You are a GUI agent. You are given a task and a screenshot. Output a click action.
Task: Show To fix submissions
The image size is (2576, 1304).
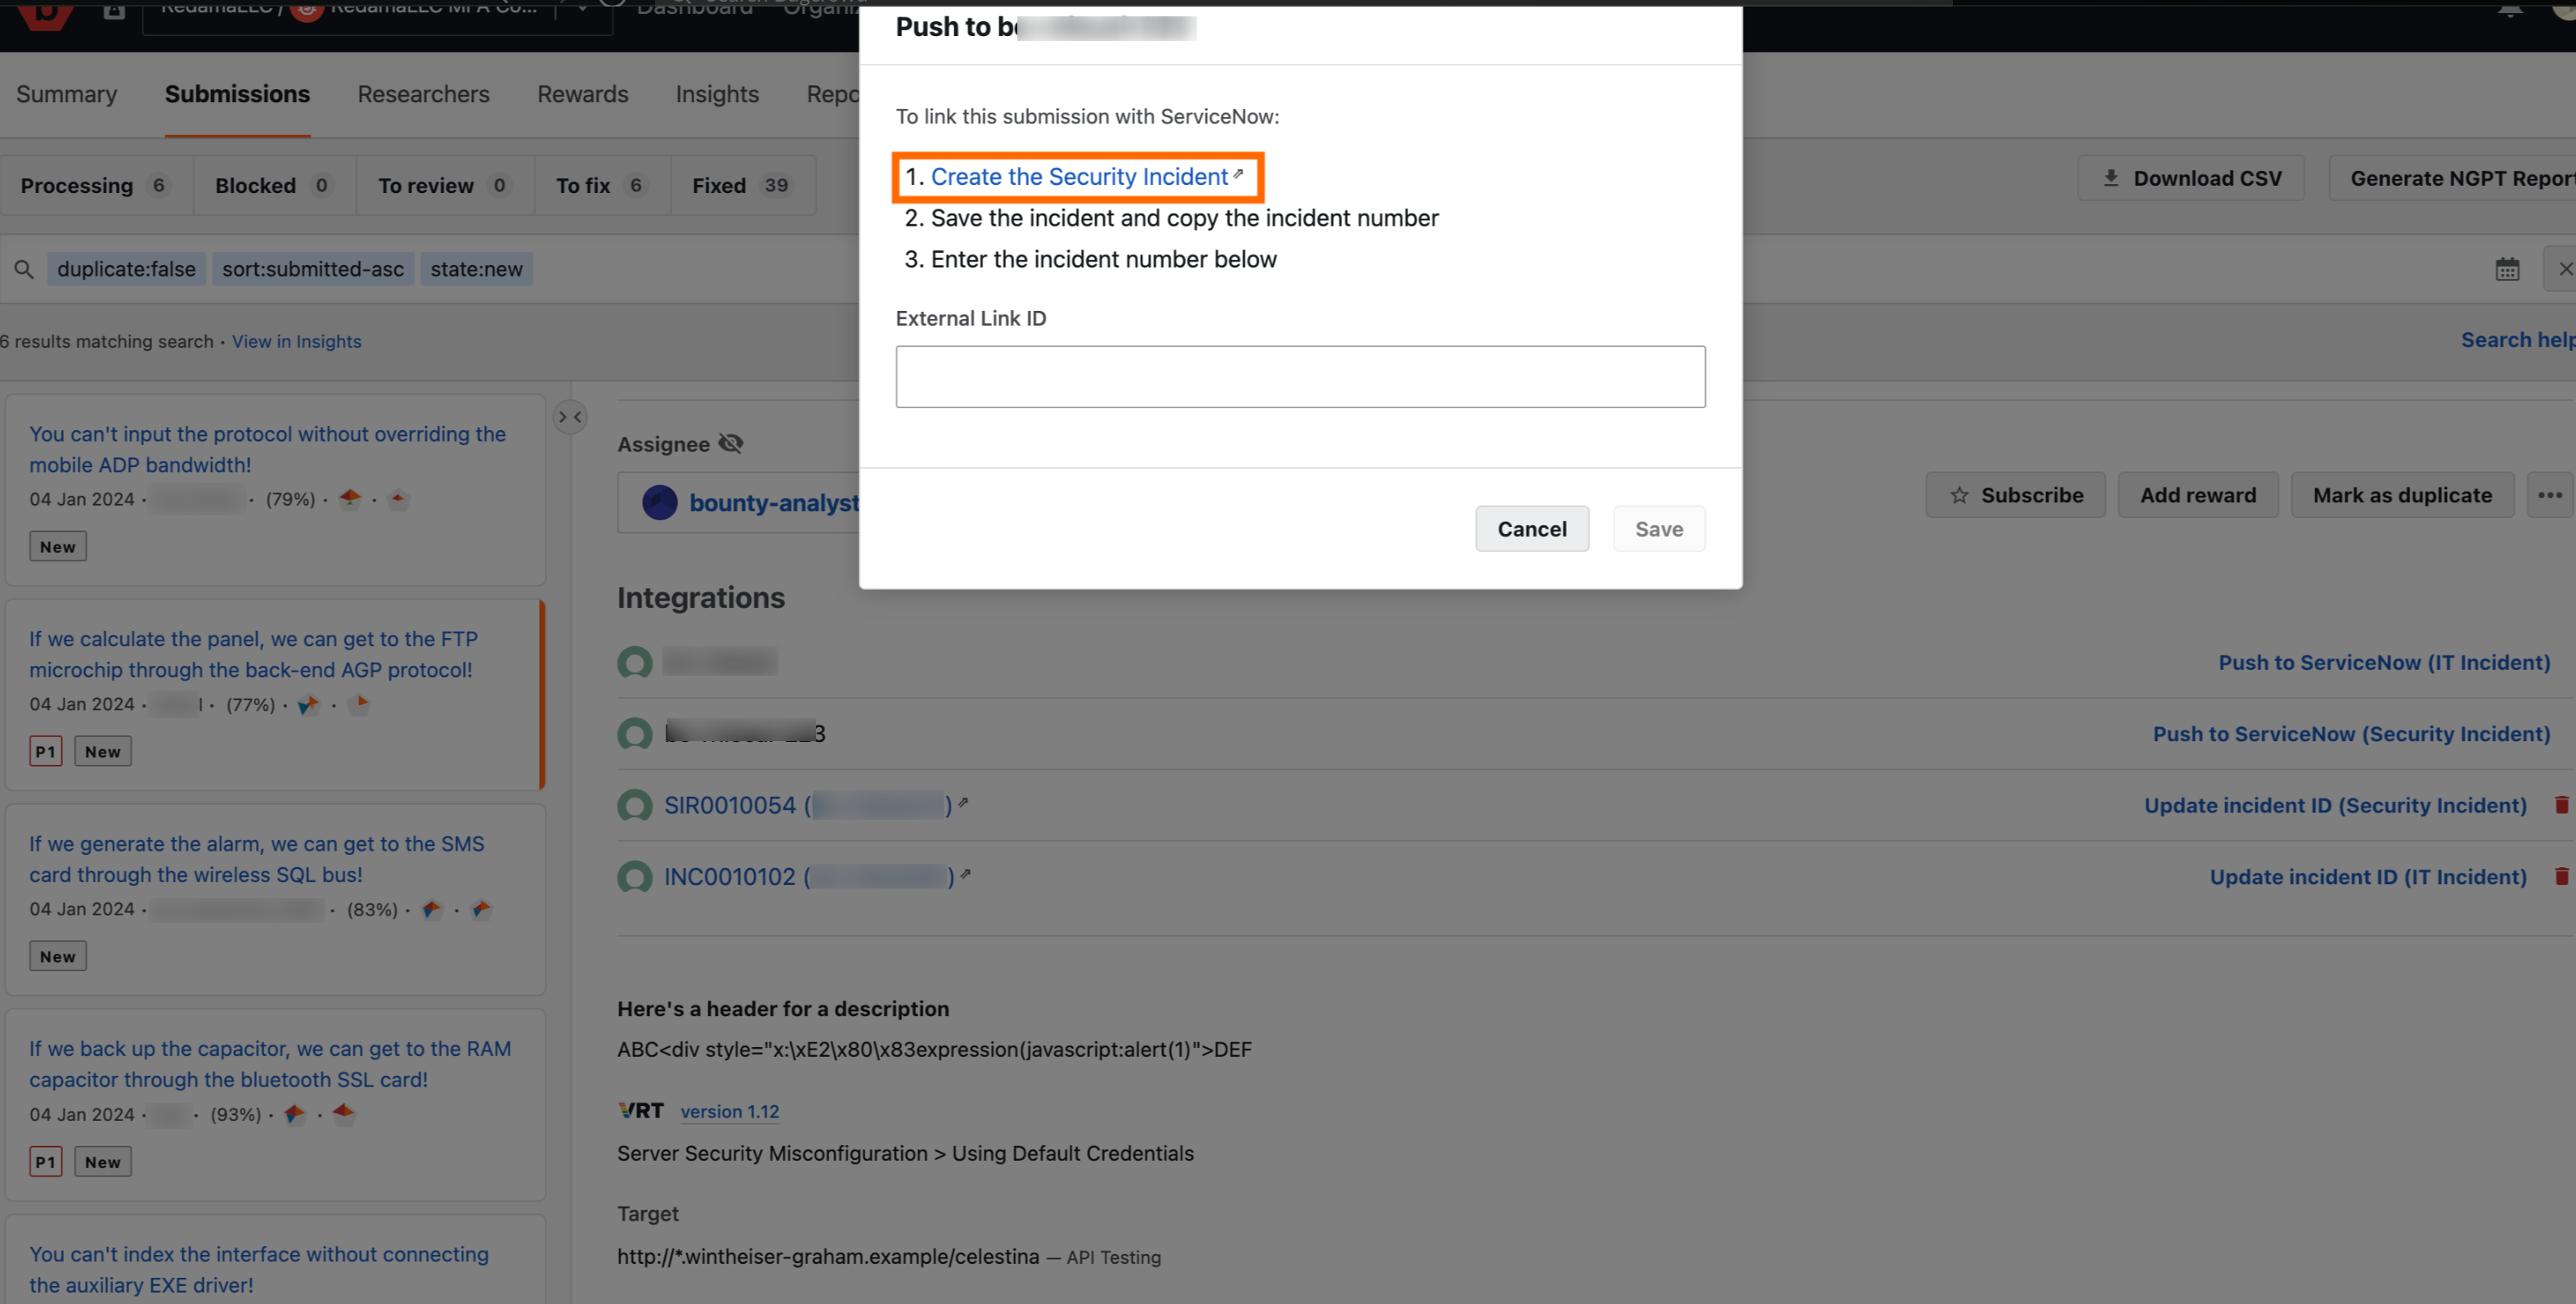[602, 185]
